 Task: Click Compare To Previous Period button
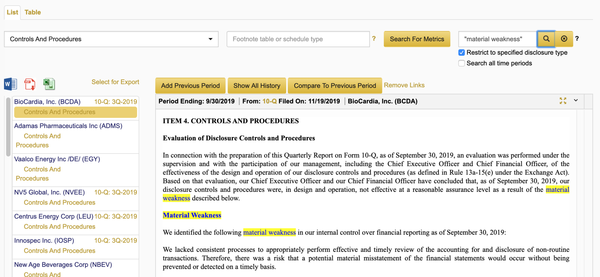[335, 86]
